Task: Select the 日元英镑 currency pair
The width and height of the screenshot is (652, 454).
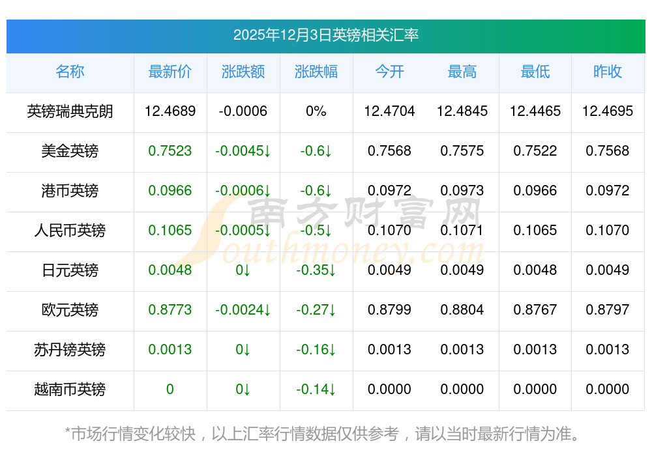Action: pyautogui.click(x=70, y=270)
